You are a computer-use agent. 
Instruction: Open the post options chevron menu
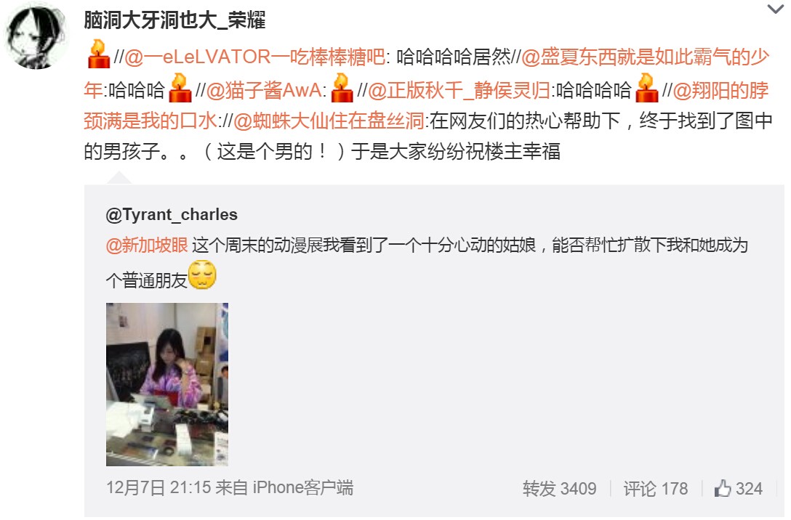pyautogui.click(x=775, y=9)
